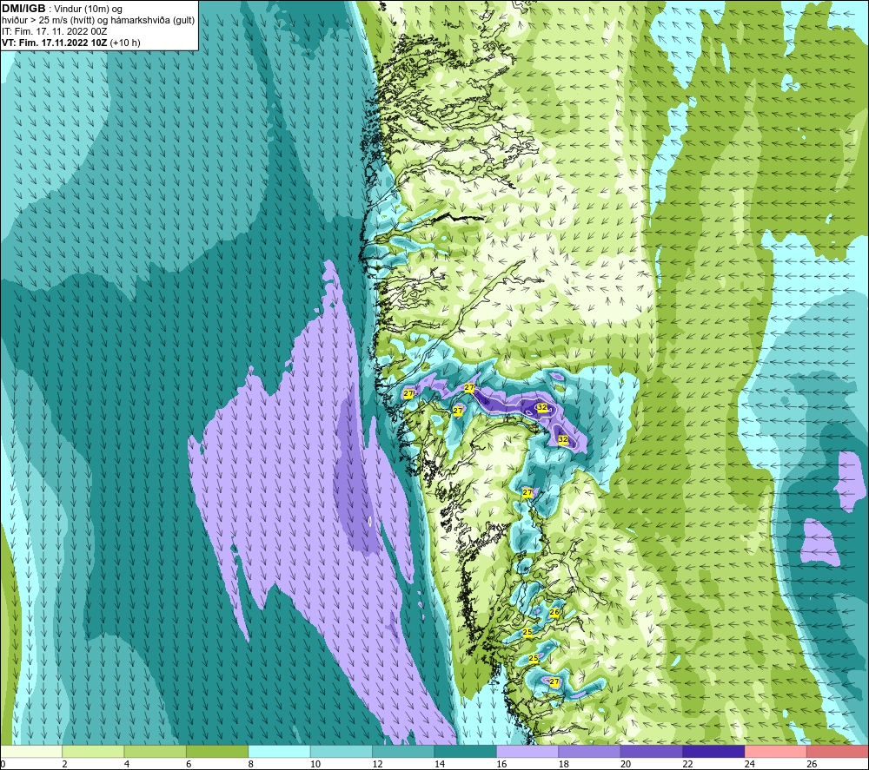
Task: Click the light green 2–4 m/s legend swatch
Action: tap(93, 751)
